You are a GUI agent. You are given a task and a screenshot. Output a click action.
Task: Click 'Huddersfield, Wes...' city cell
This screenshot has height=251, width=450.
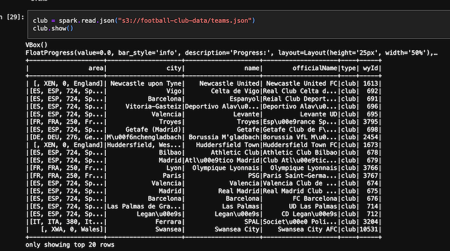144,145
